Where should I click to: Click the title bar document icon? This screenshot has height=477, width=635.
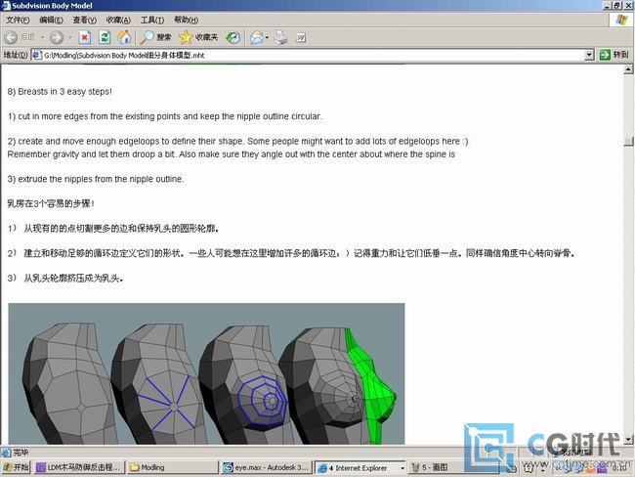click(x=6, y=5)
